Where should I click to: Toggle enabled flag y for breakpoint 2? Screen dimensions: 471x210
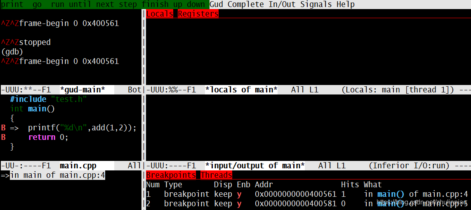point(239,204)
